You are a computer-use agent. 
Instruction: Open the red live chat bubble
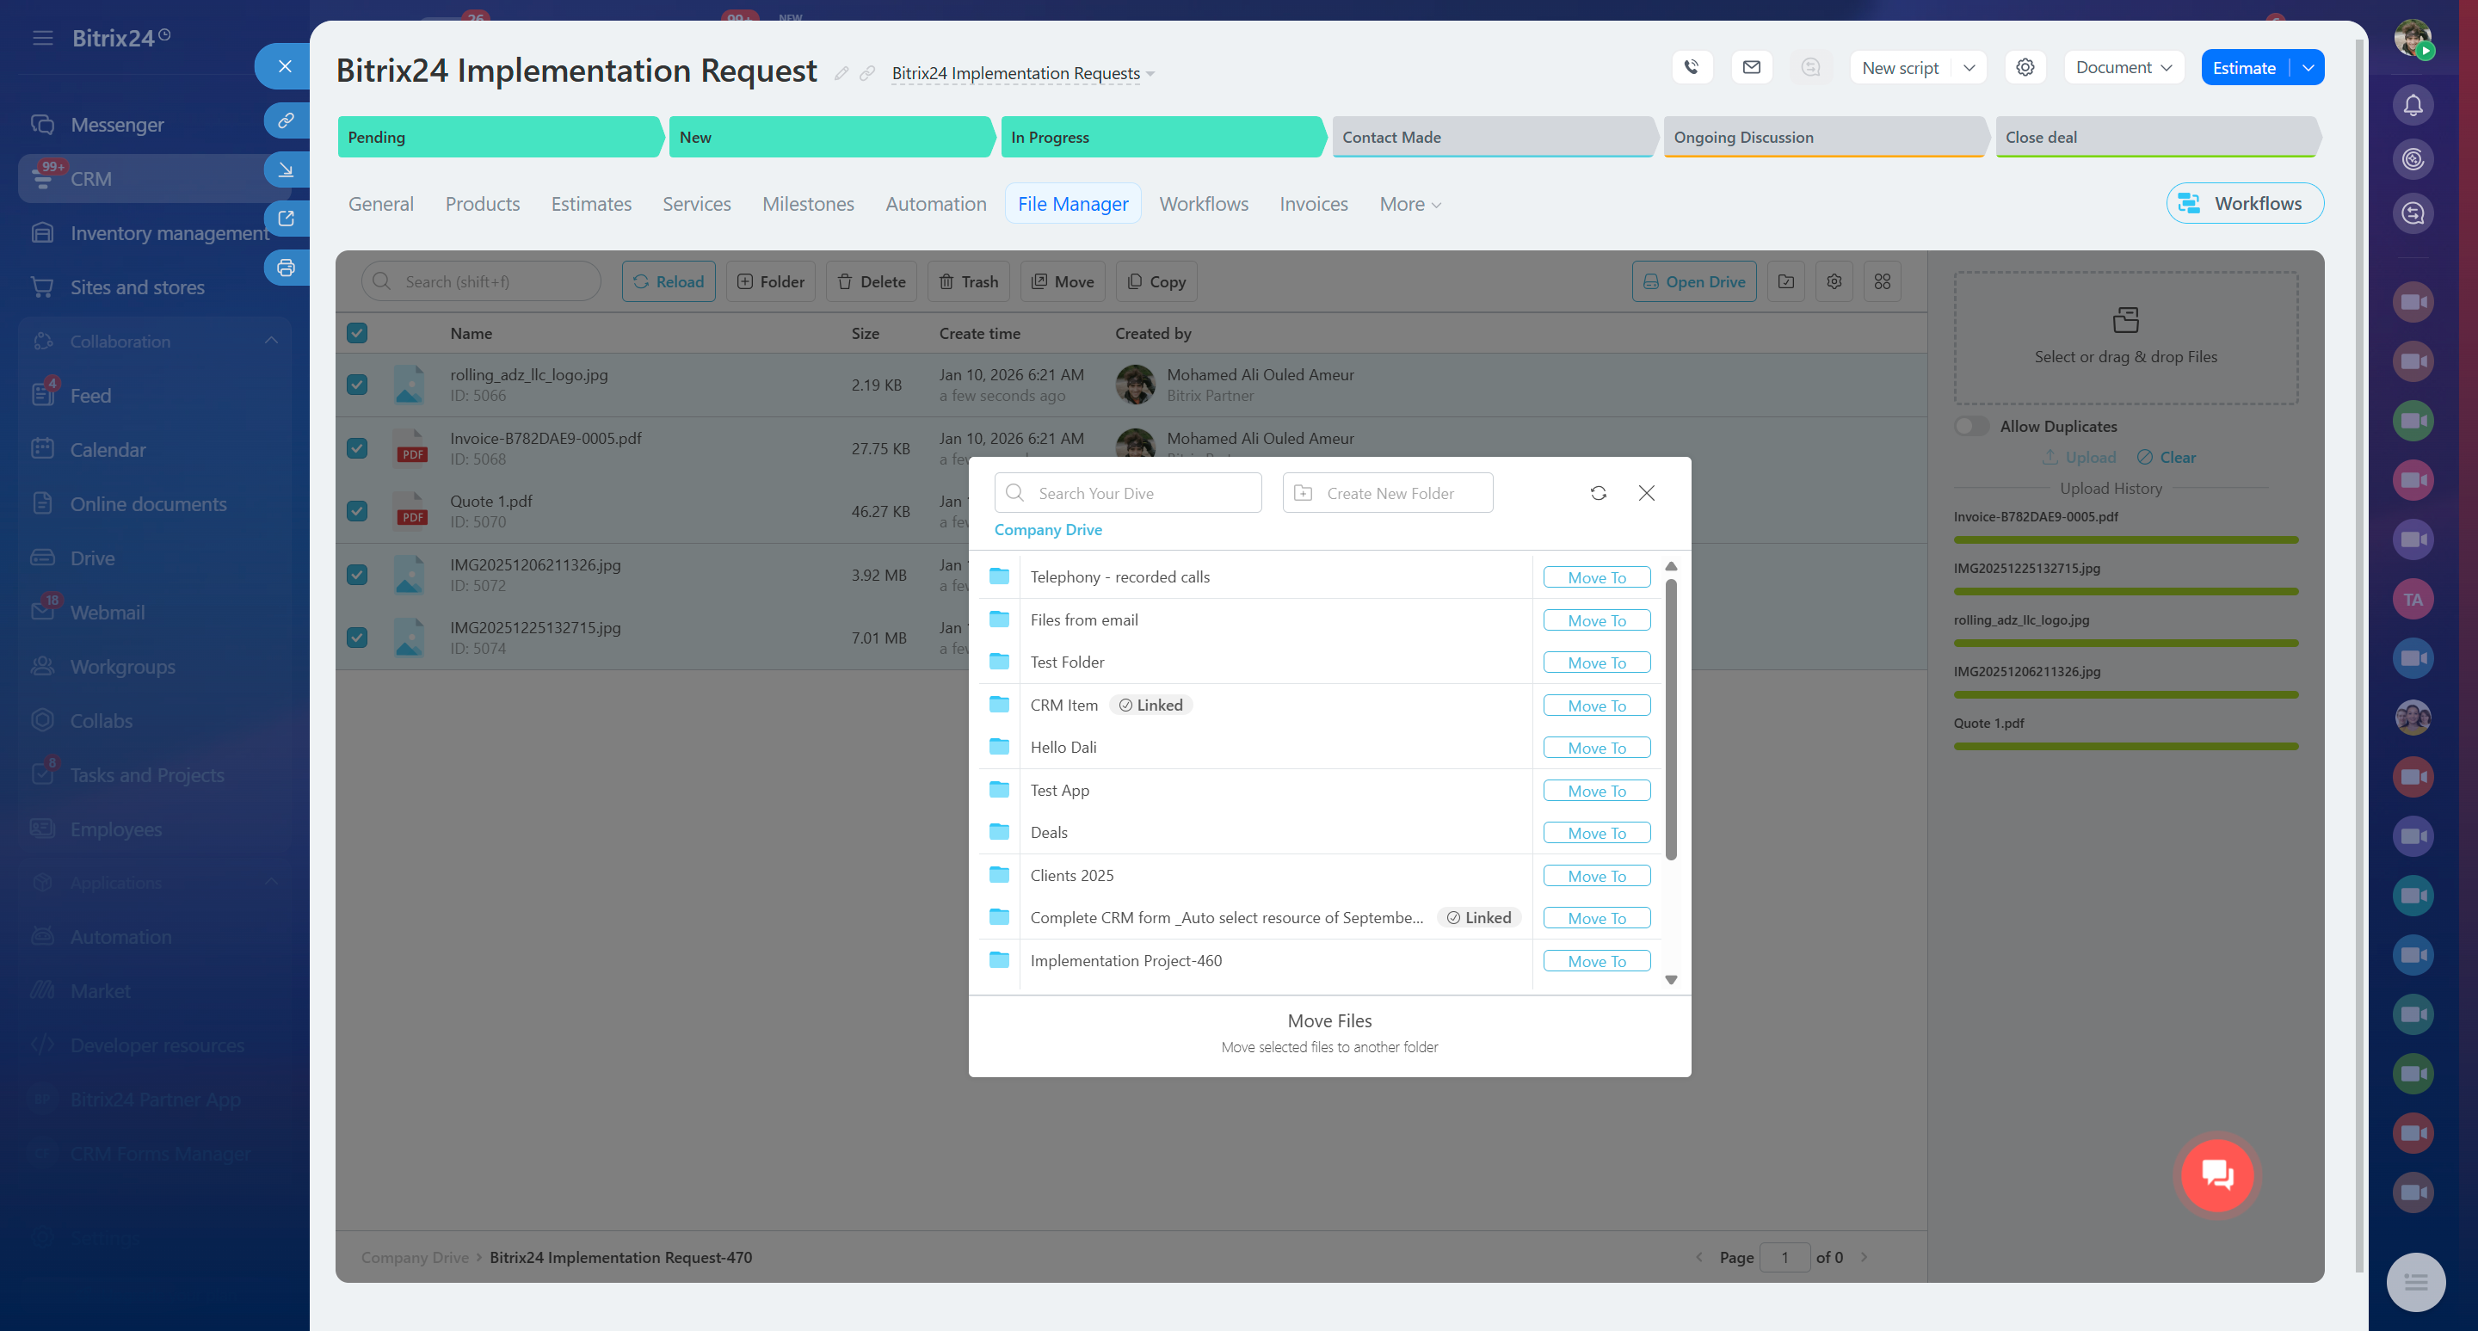pos(2216,1174)
